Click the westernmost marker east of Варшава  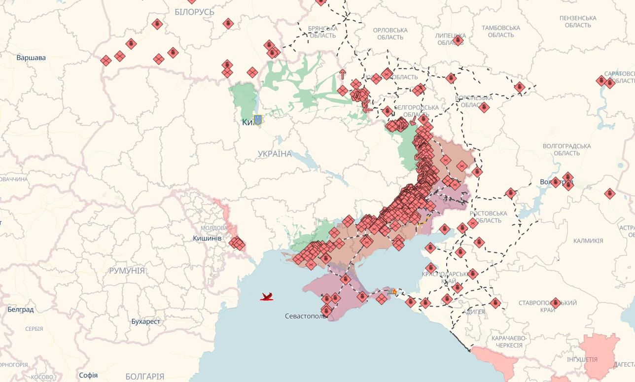pos(106,61)
